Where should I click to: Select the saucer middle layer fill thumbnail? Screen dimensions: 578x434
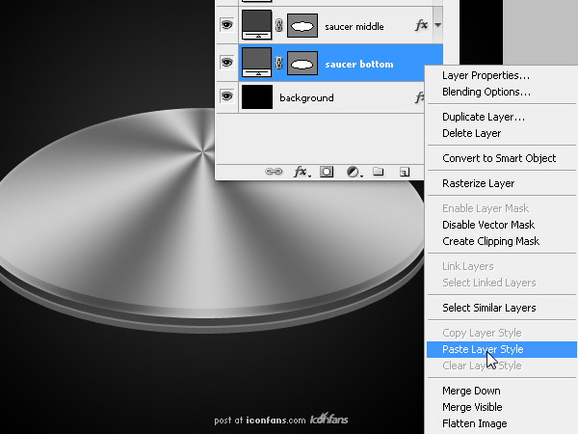pos(256,25)
